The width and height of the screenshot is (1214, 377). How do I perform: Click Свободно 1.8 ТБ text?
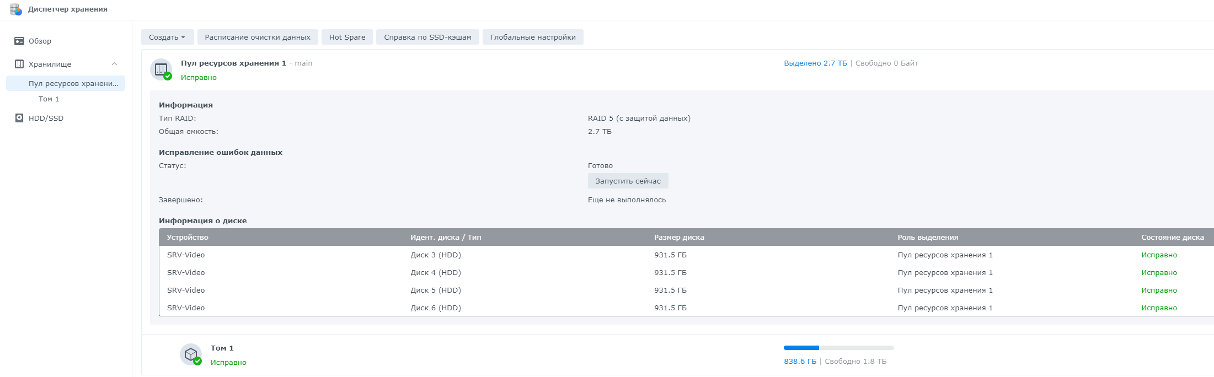(855, 362)
